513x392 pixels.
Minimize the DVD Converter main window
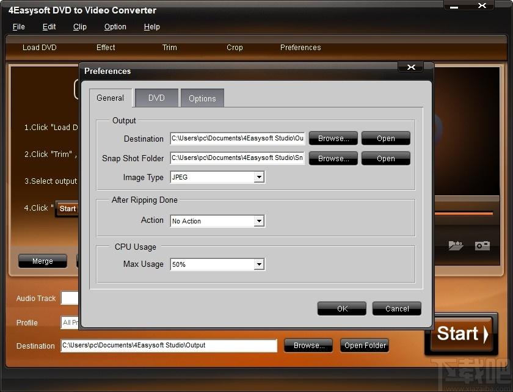pyautogui.click(x=454, y=7)
